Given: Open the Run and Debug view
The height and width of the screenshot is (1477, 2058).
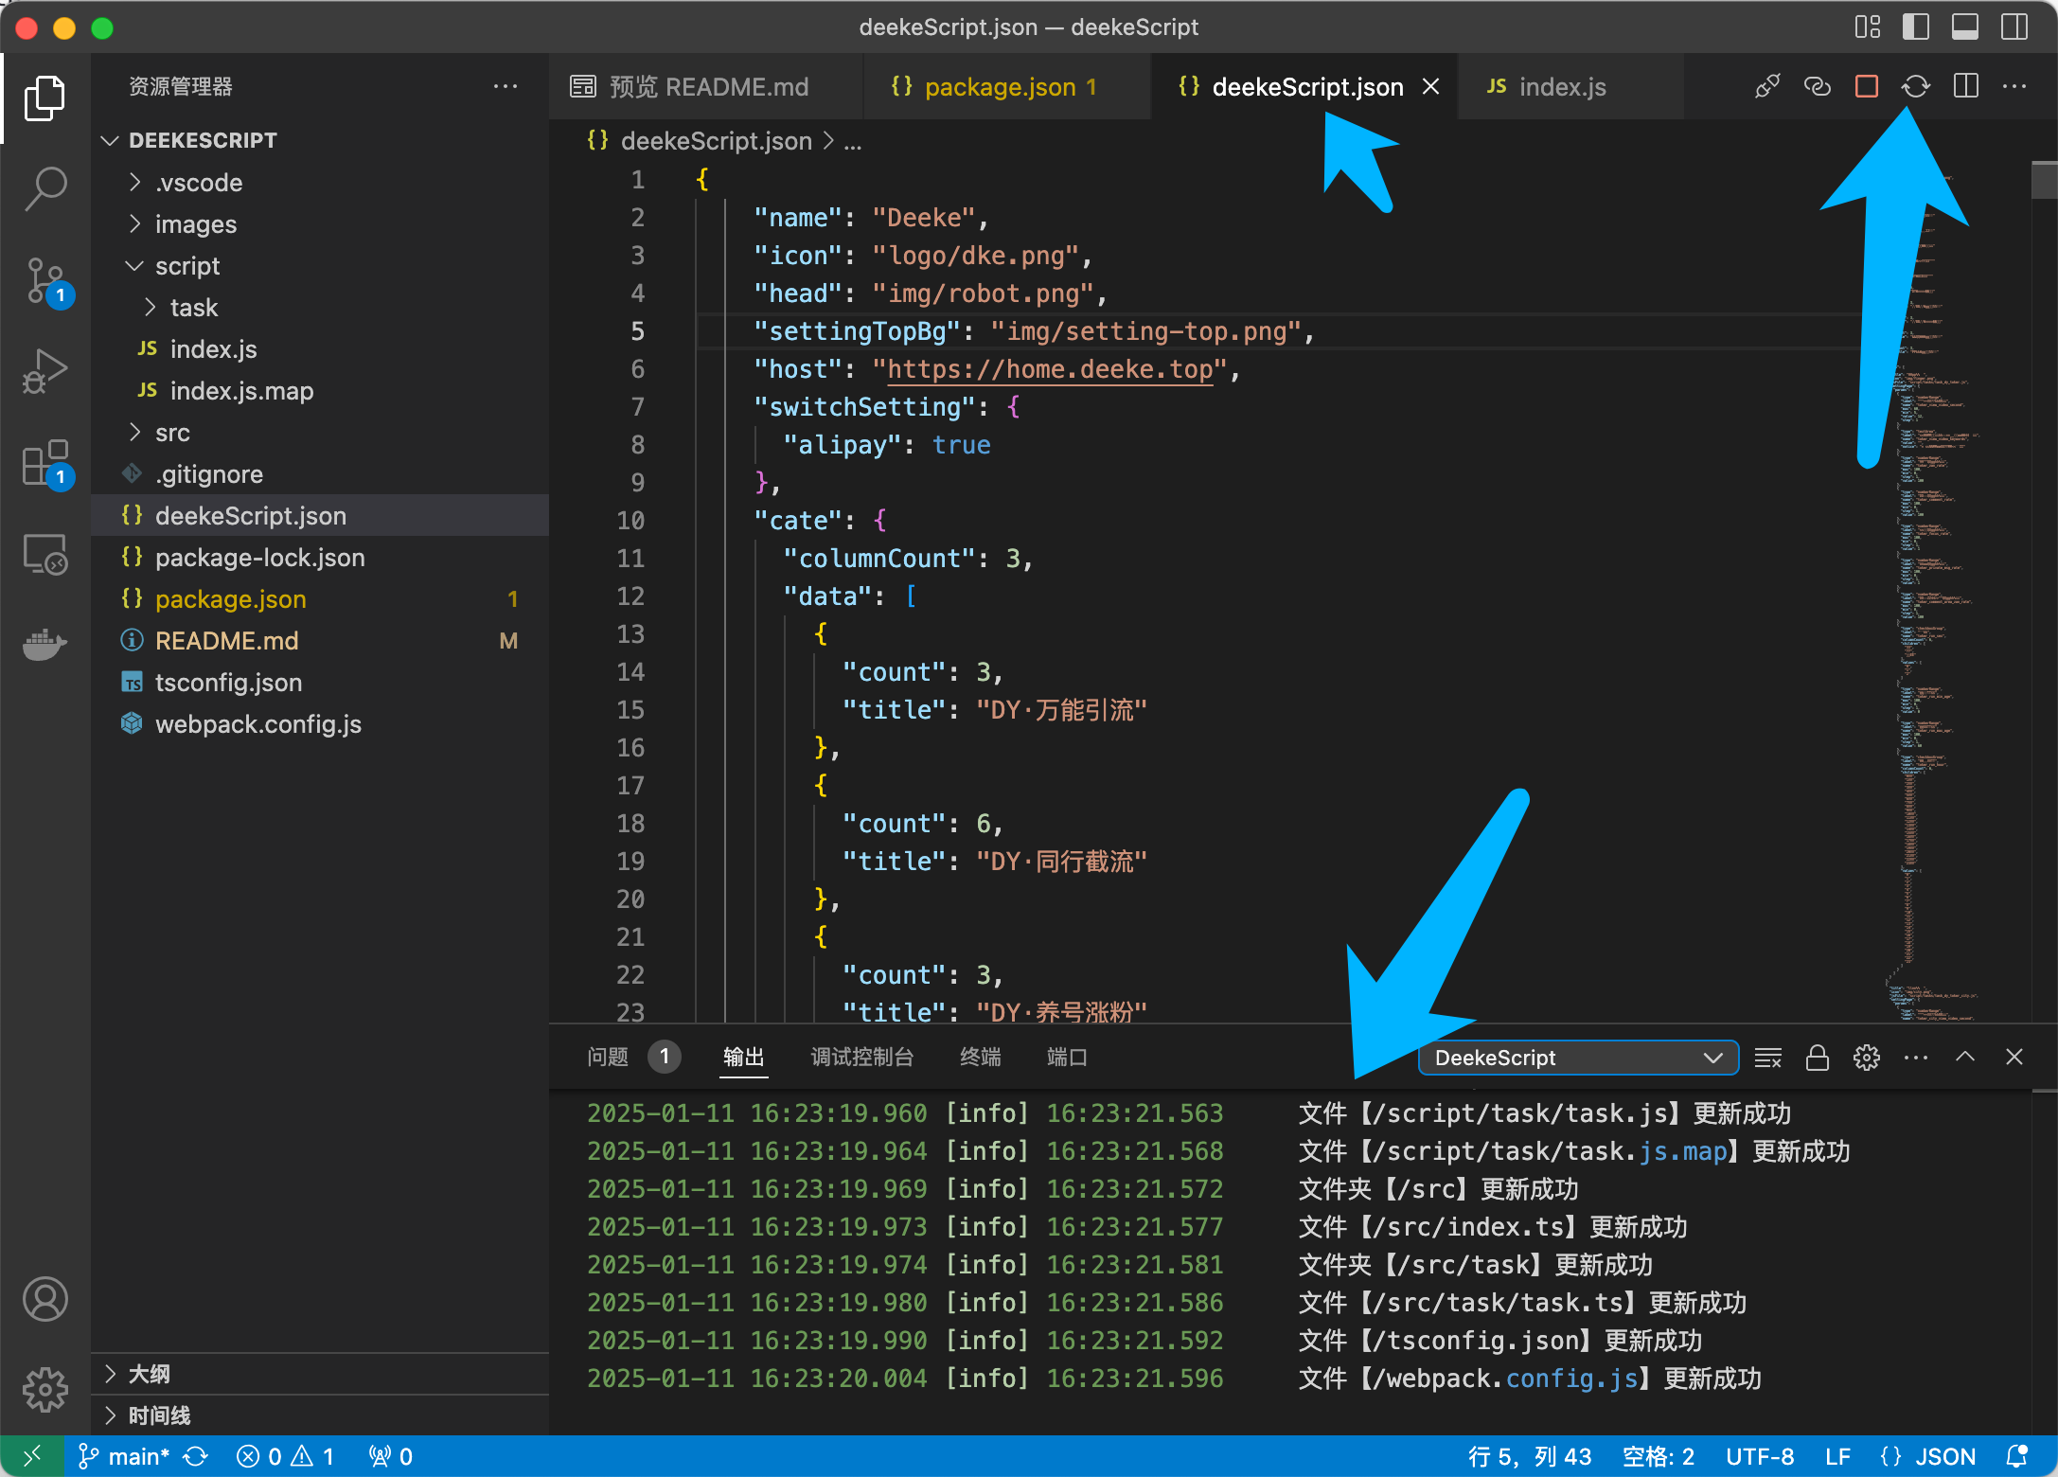Looking at the screenshot, I should (44, 370).
